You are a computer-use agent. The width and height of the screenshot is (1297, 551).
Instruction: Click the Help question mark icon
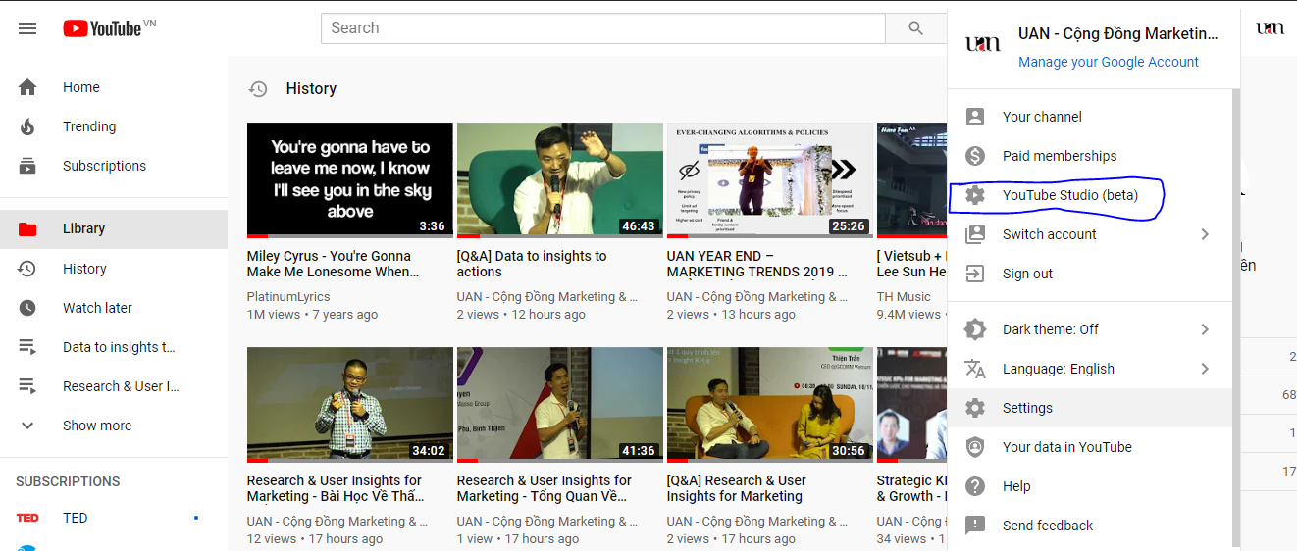tap(975, 486)
